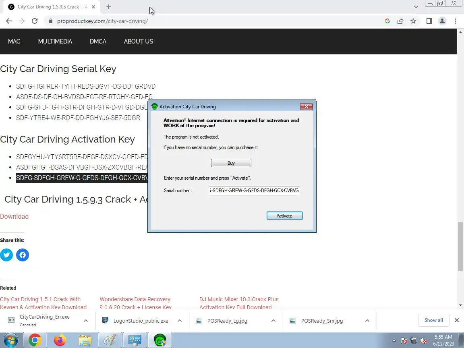Click the address bar URL

tap(102, 21)
